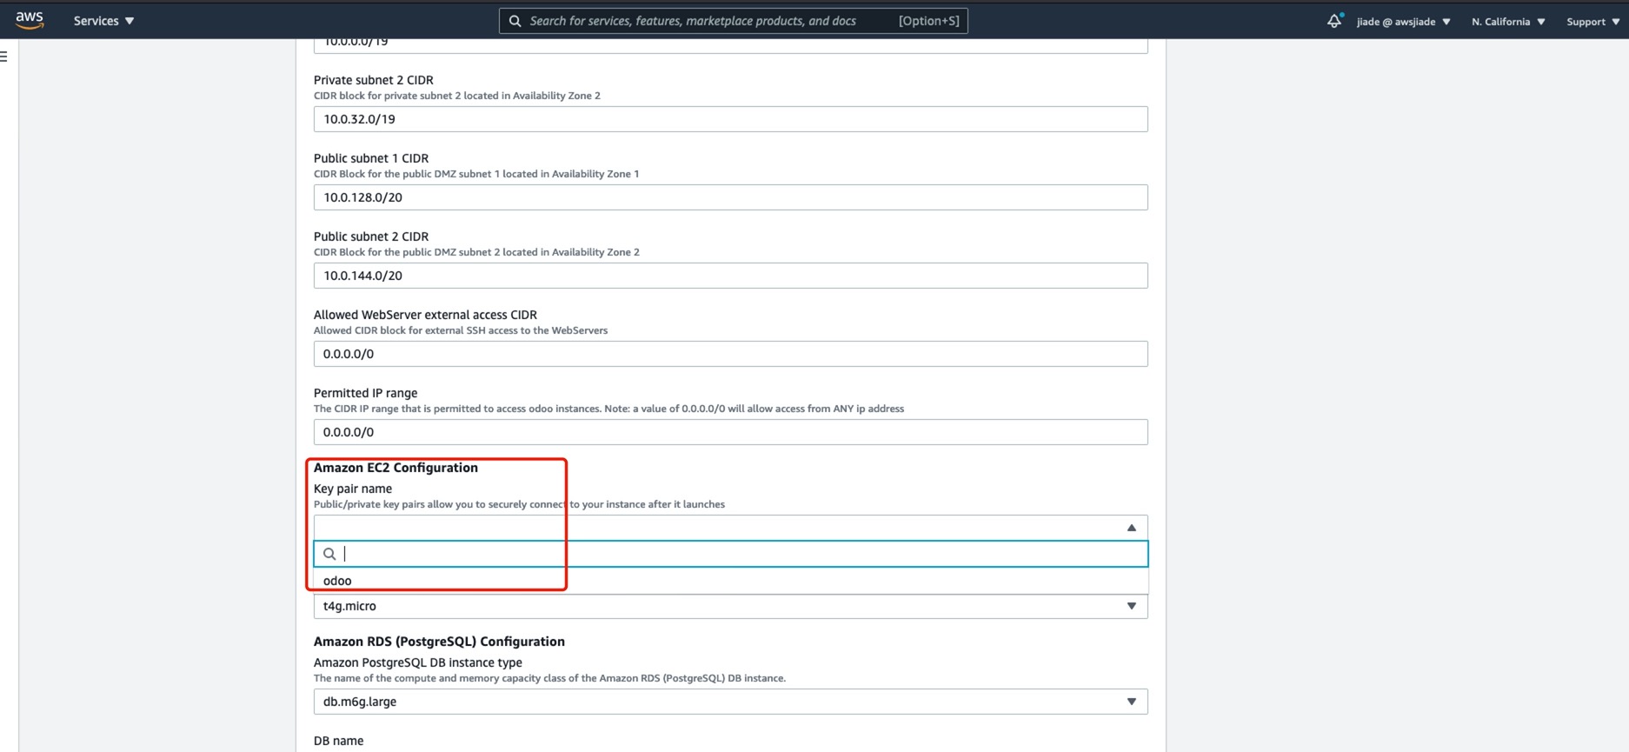
Task: Click the Key pair name label
Action: [353, 489]
